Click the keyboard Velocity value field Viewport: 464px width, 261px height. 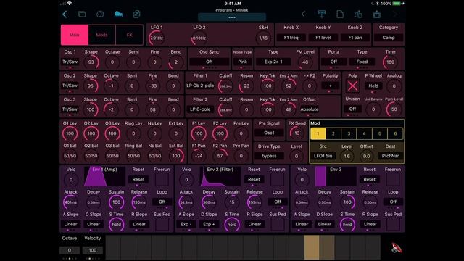pos(93,250)
